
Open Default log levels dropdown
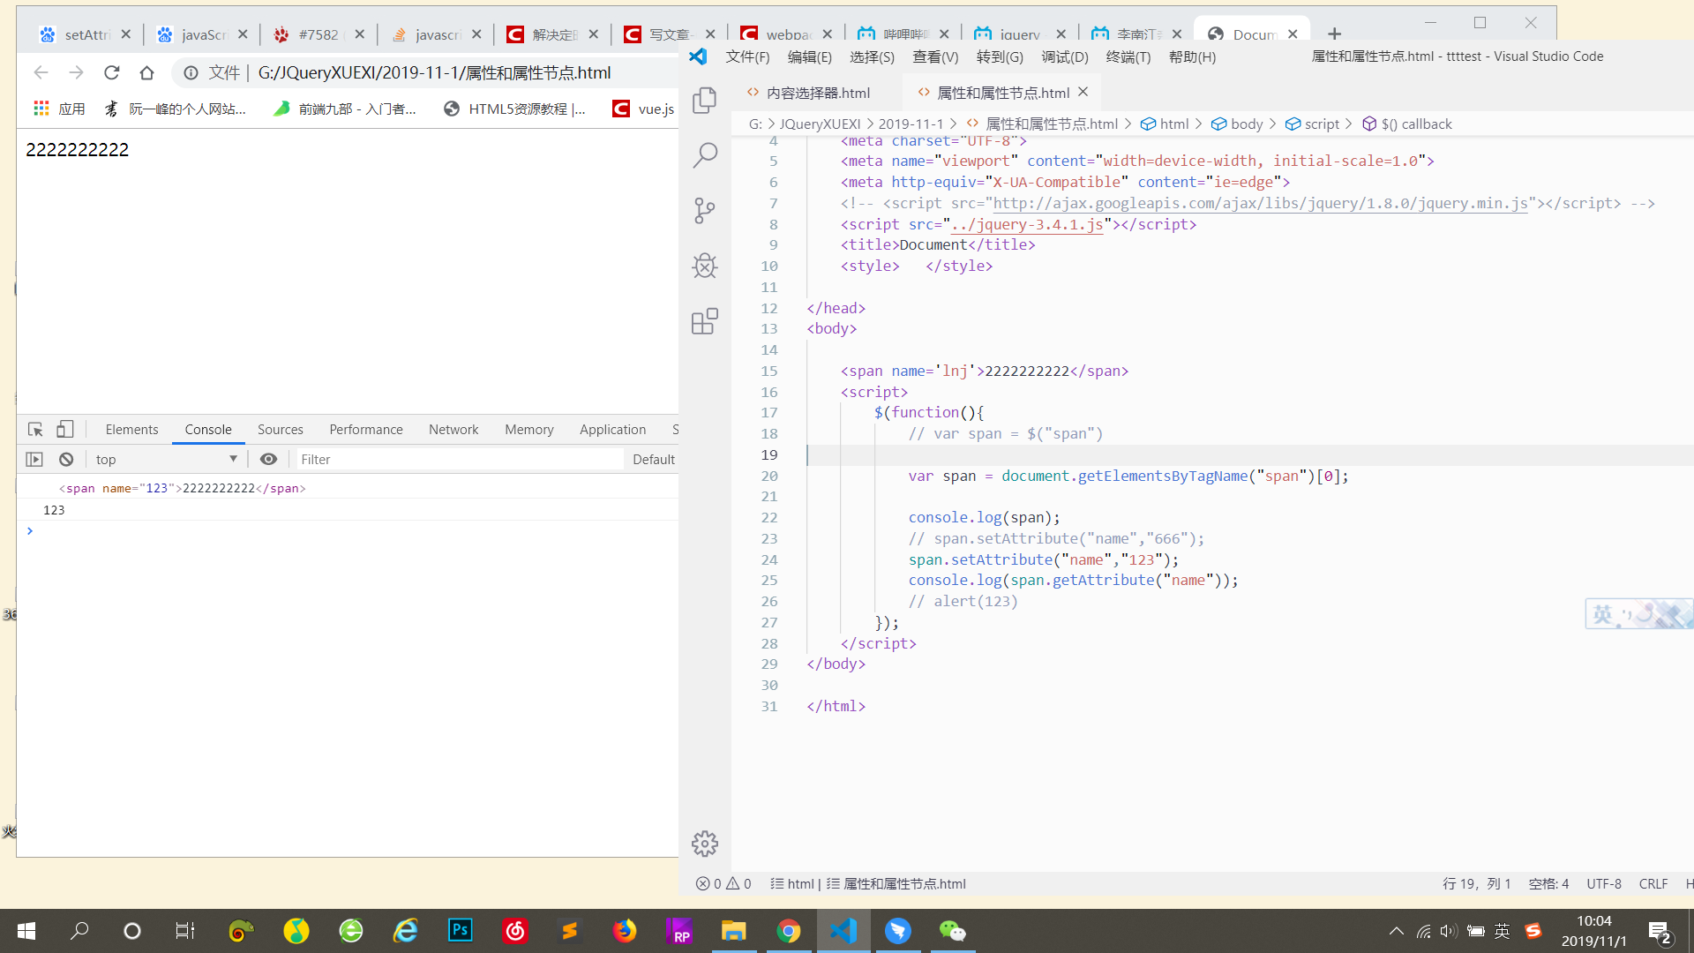pyautogui.click(x=654, y=459)
